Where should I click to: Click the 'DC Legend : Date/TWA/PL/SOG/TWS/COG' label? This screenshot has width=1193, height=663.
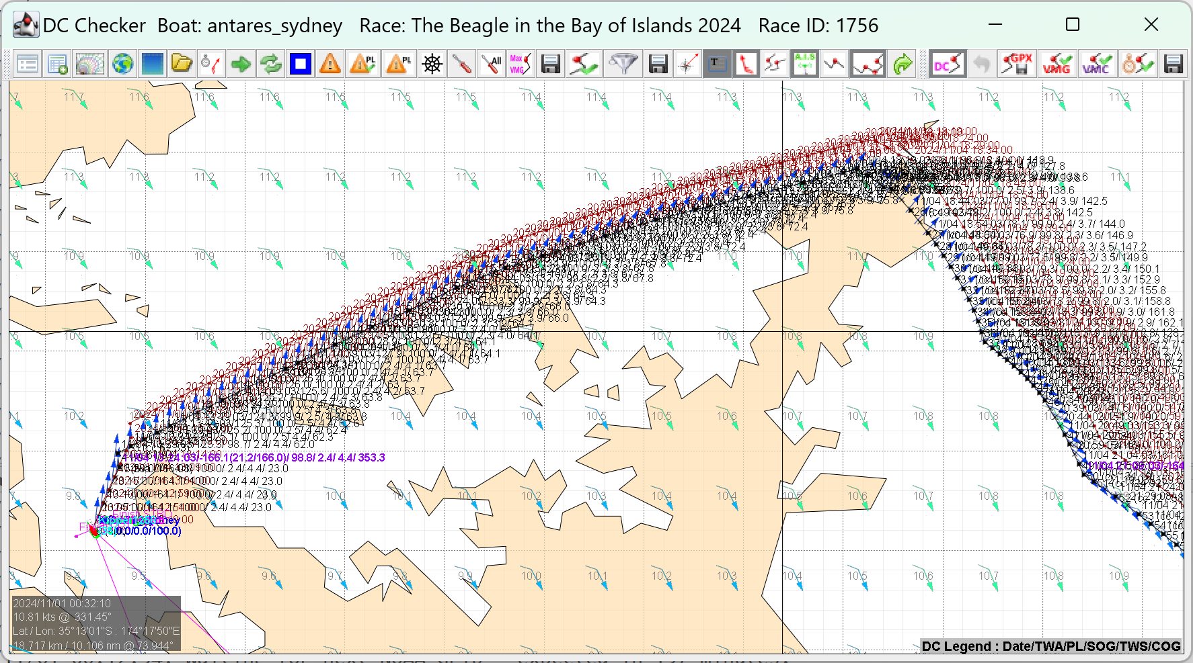[1051, 646]
